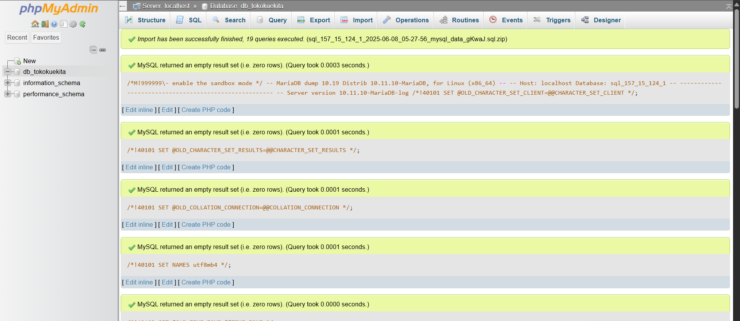Viewport: 740px width, 321px height.
Task: Open navigation panel settings gear icon
Action: pyautogui.click(x=73, y=24)
